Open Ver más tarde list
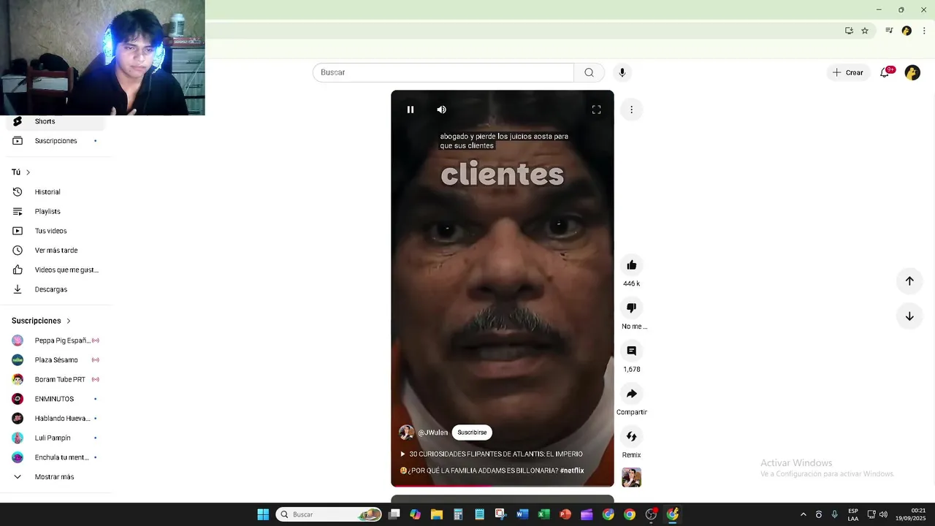The height and width of the screenshot is (526, 935). (56, 251)
